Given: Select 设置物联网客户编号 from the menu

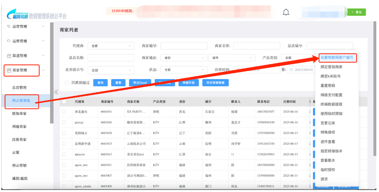Looking at the screenshot, I should click(x=337, y=57).
